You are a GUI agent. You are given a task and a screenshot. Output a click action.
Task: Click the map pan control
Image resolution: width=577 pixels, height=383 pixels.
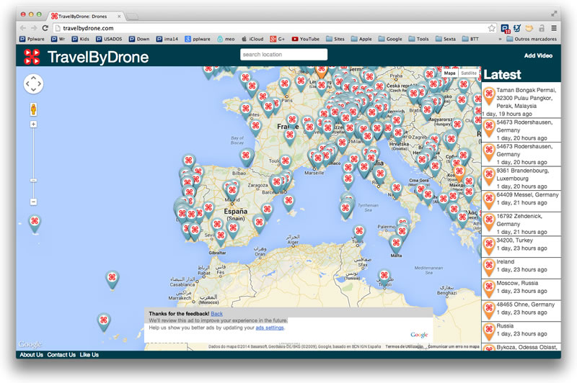[x=33, y=84]
